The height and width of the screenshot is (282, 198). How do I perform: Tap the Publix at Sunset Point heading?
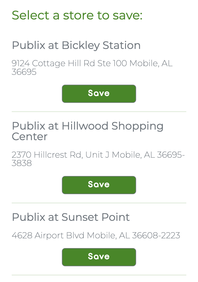tap(71, 217)
